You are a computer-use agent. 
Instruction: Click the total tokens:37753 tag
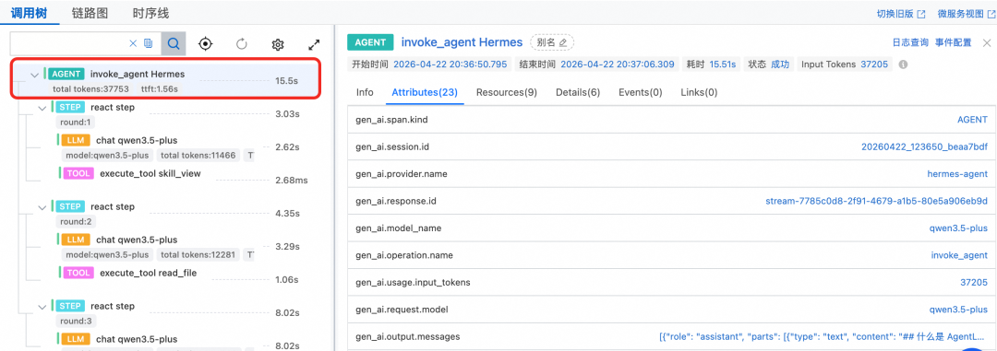pyautogui.click(x=90, y=88)
